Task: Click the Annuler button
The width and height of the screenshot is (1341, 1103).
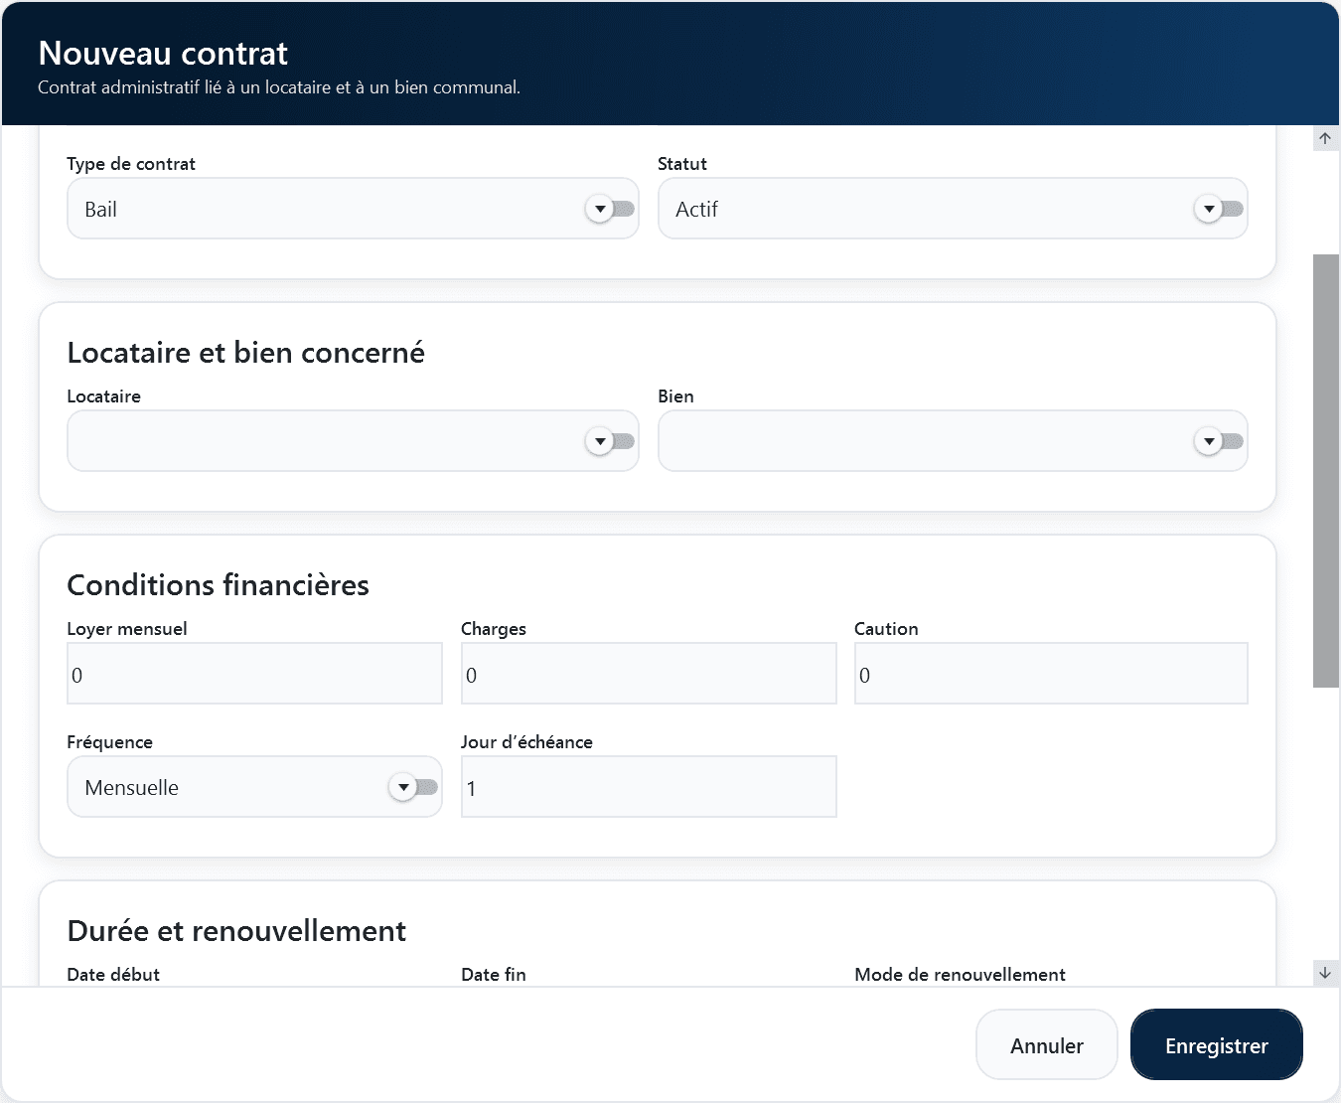Action: pos(1047,1045)
